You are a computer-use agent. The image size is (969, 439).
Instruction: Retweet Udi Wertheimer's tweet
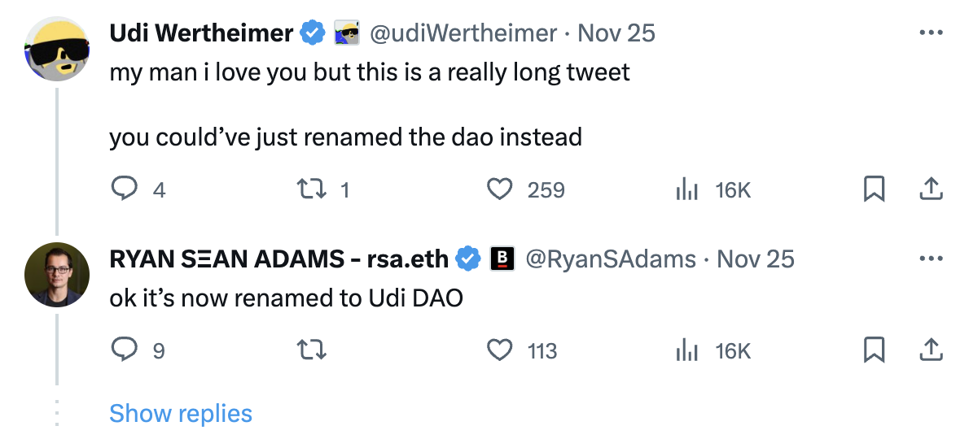tap(312, 189)
